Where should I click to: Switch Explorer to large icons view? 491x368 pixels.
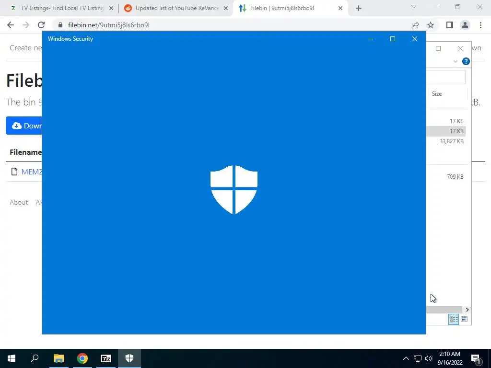click(464, 319)
